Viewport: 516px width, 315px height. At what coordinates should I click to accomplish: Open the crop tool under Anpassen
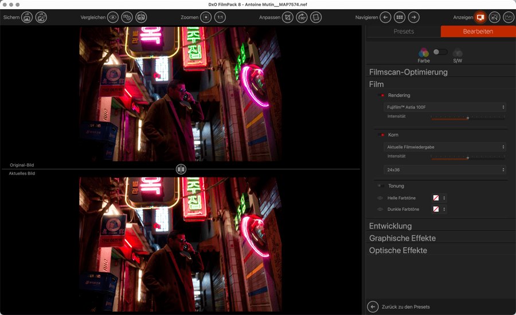pyautogui.click(x=288, y=17)
